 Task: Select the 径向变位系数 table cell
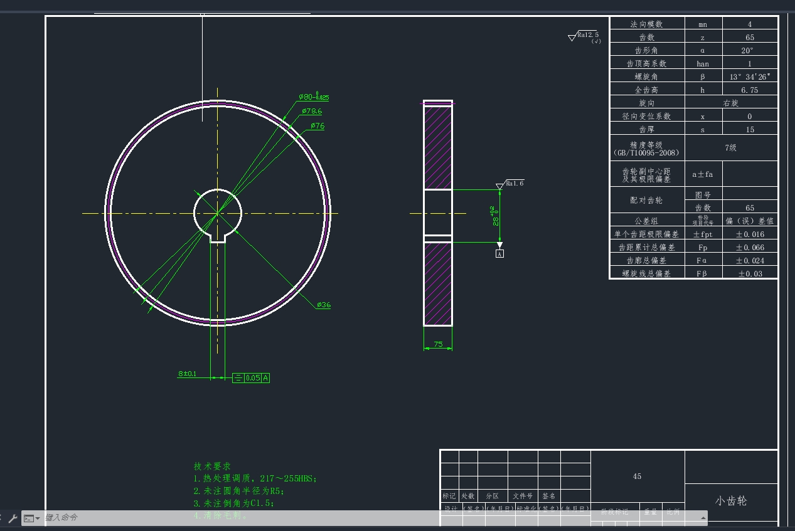[x=647, y=116]
